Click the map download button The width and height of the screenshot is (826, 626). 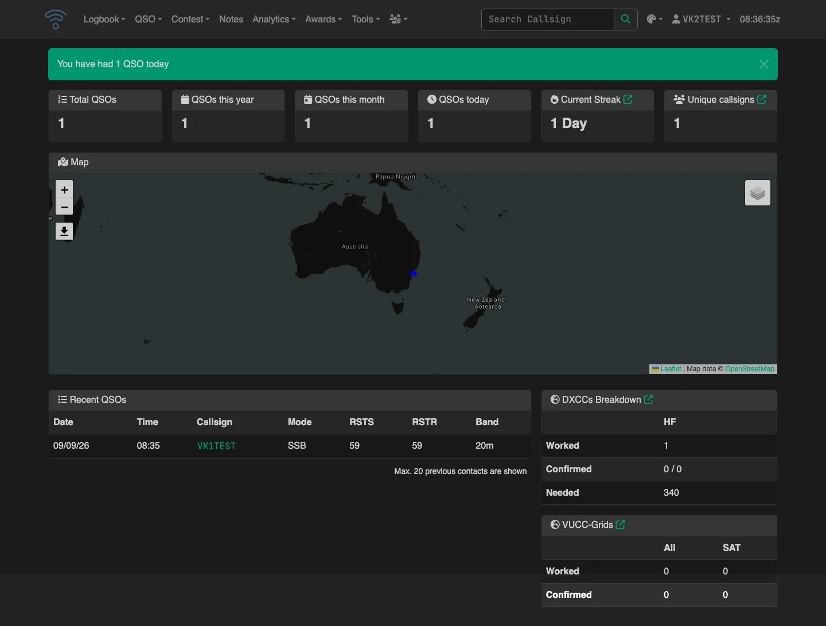[64, 231]
